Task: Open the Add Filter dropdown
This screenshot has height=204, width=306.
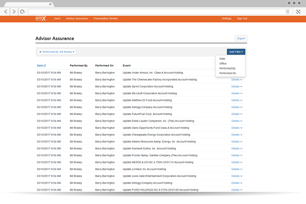Action: point(236,52)
